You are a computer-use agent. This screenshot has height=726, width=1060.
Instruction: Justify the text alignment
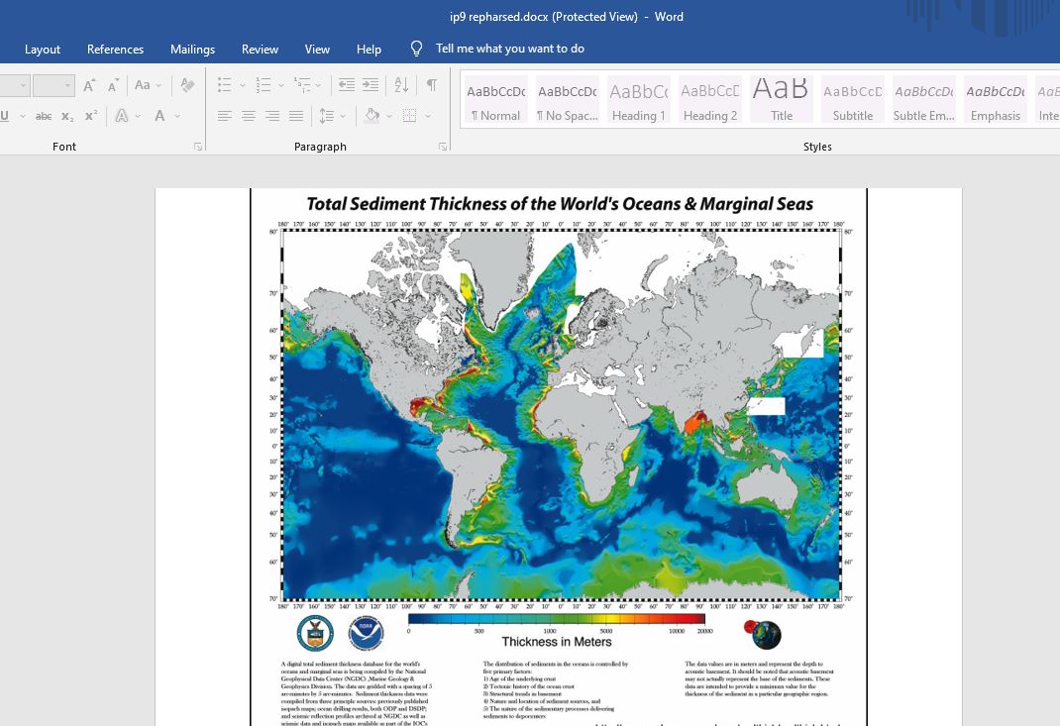tap(296, 116)
